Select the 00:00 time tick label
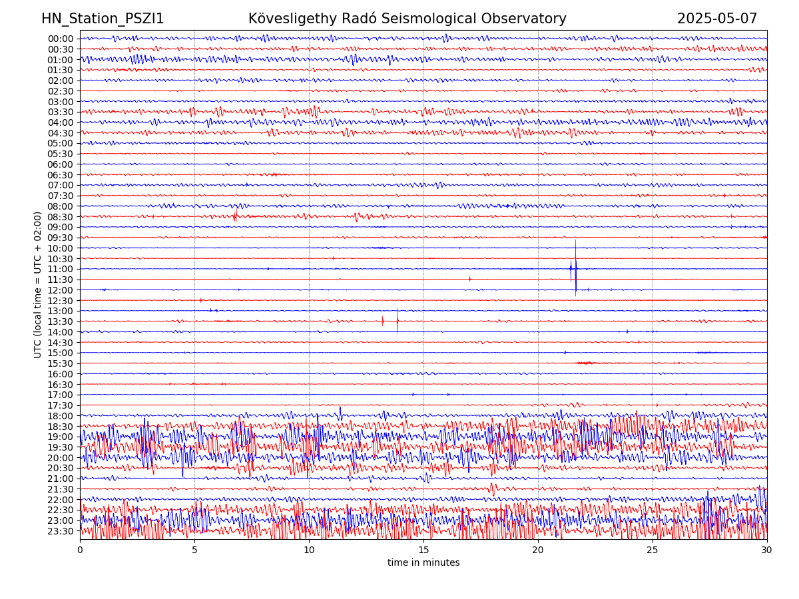Image resolution: width=799 pixels, height=599 pixels. point(61,39)
